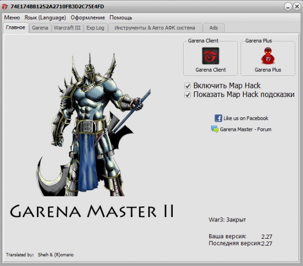The image size is (303, 266).
Task: Switch to the Главное tab
Action: [16, 28]
